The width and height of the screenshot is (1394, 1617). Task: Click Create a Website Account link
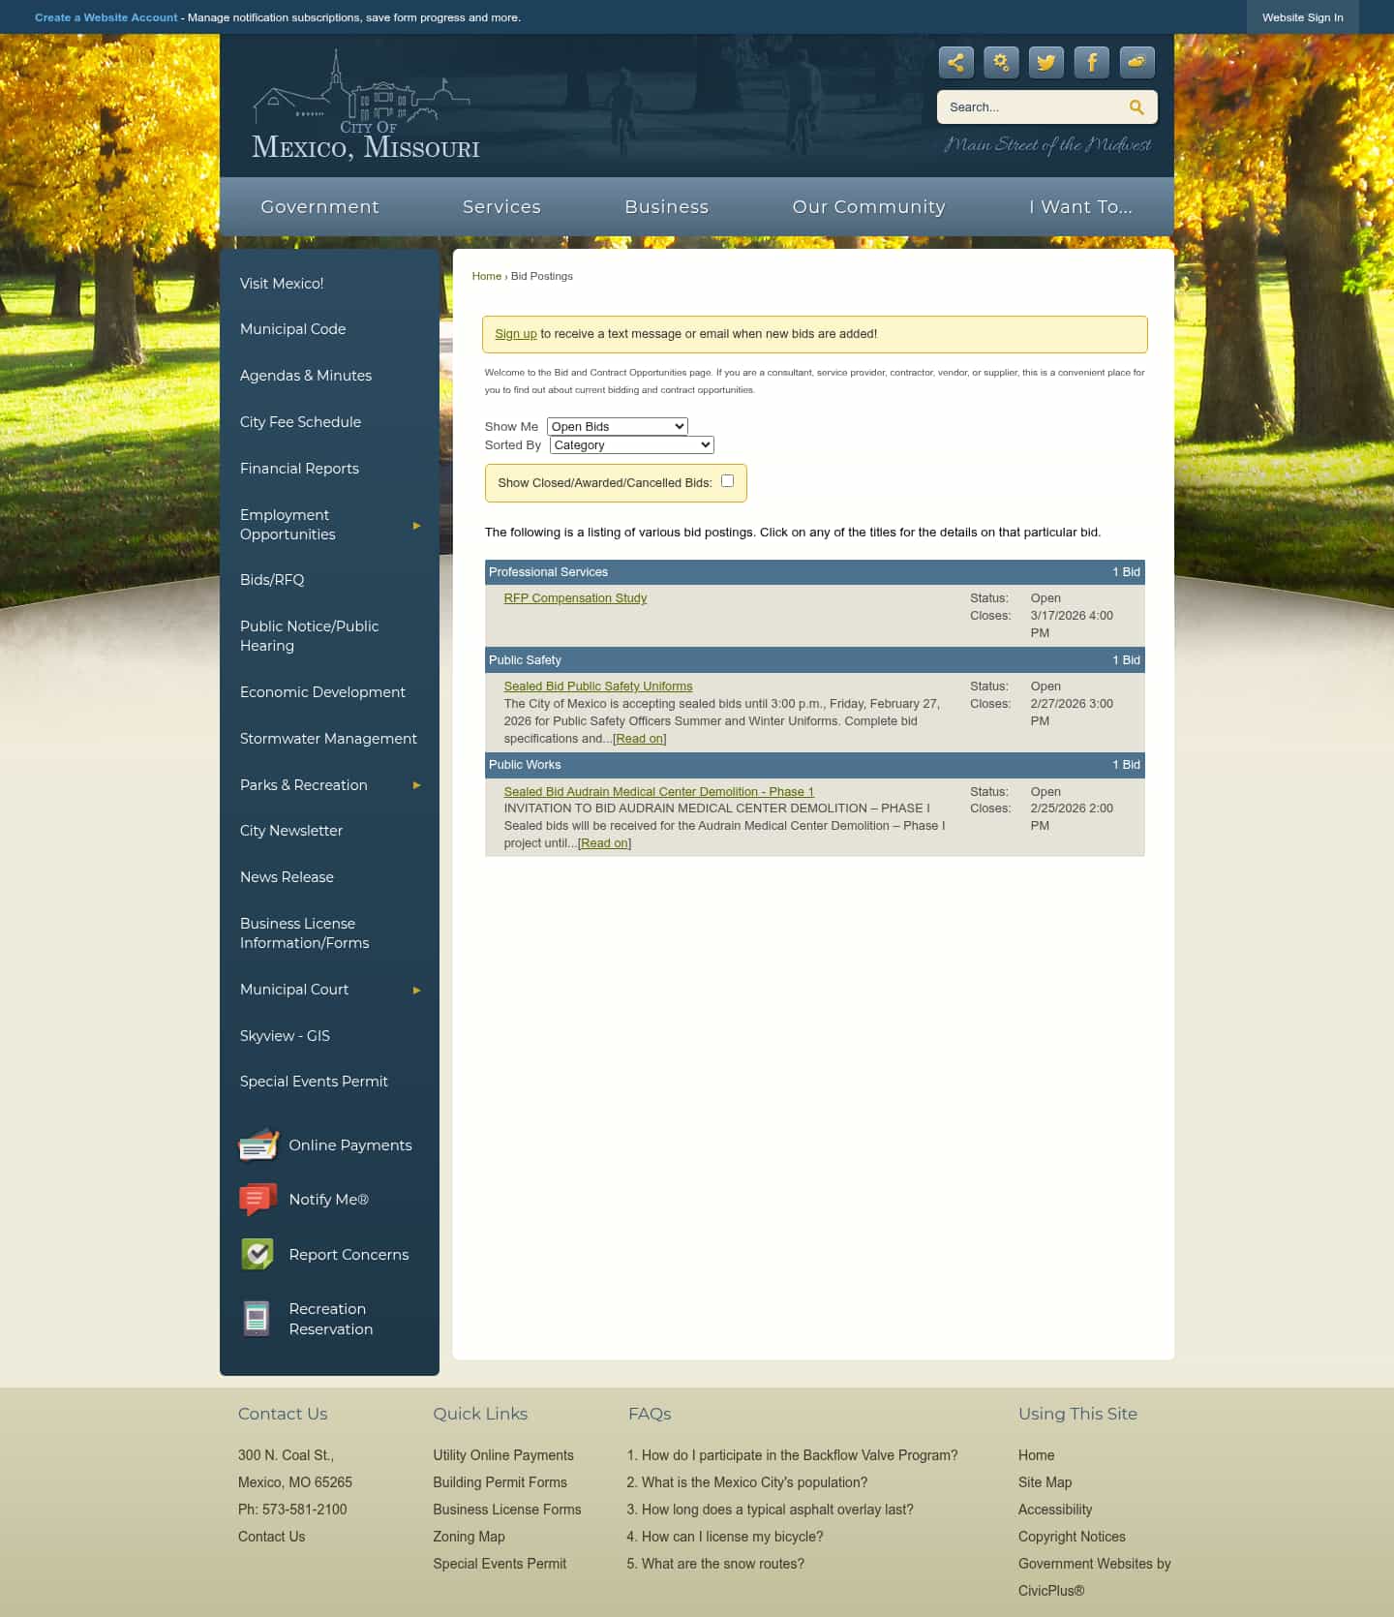pos(106,17)
